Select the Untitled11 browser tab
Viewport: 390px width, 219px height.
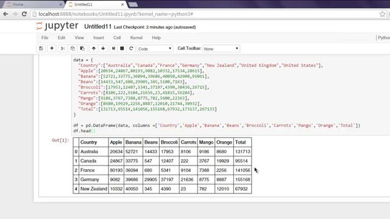click(x=96, y=4)
